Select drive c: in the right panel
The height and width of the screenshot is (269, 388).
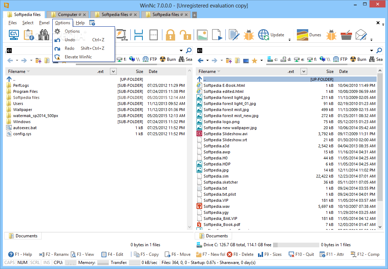(x=272, y=59)
